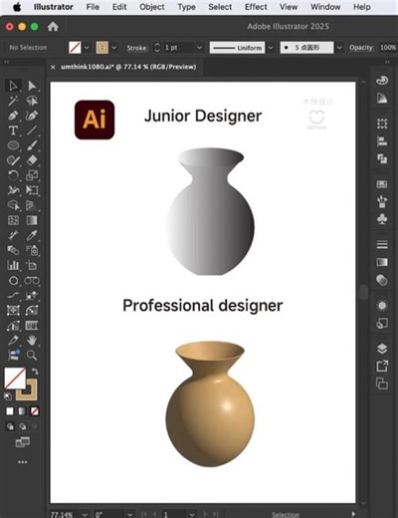
Task: Select the Selection tool (black arrow outline)
Action: (x=13, y=86)
